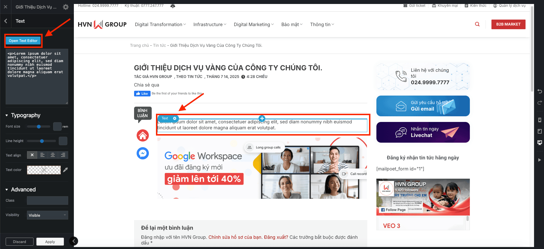Click the redo icon on right bar
Image resolution: width=544 pixels, height=249 pixels.
click(539, 103)
